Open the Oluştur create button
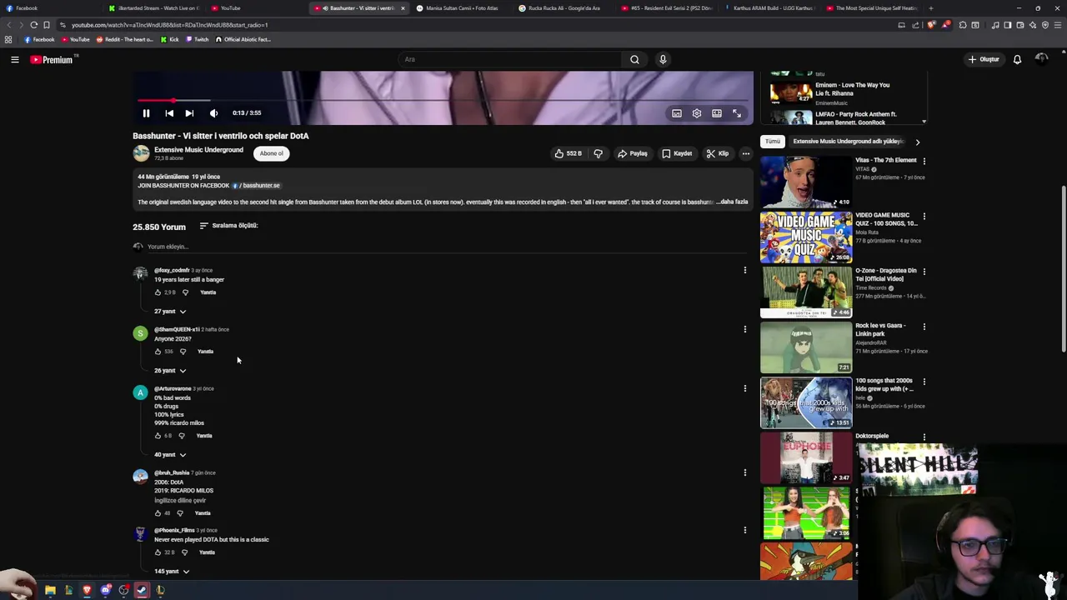This screenshot has height=600, width=1067. click(x=984, y=59)
